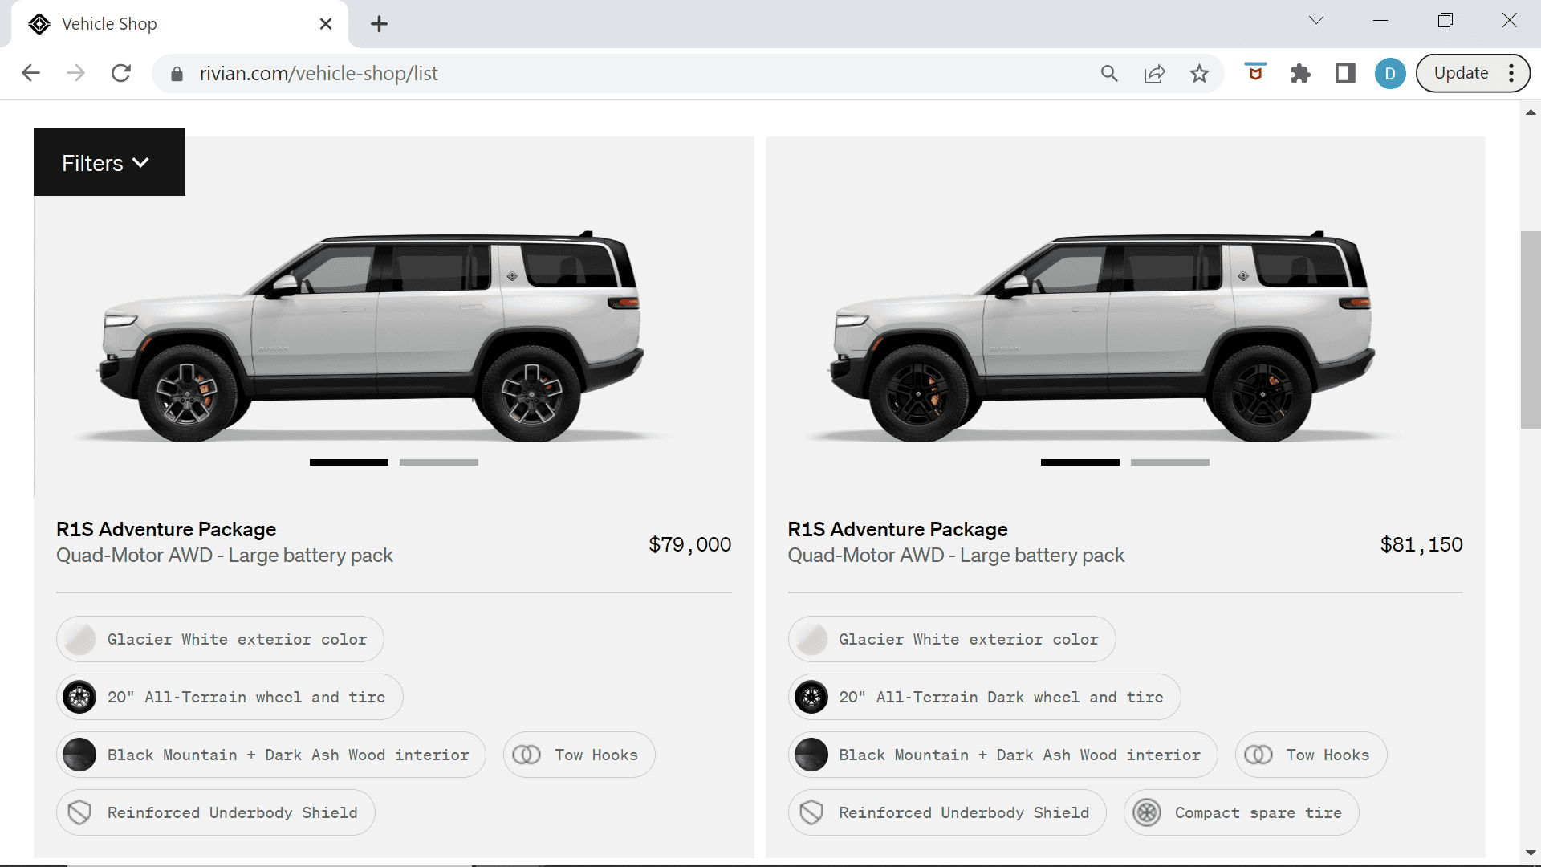Click Glacier White swatch on $81,150 card
The image size is (1541, 867).
811,639
